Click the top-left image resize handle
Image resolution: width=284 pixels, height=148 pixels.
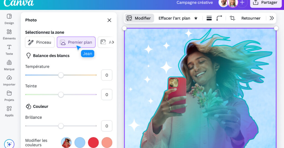(124, 28)
